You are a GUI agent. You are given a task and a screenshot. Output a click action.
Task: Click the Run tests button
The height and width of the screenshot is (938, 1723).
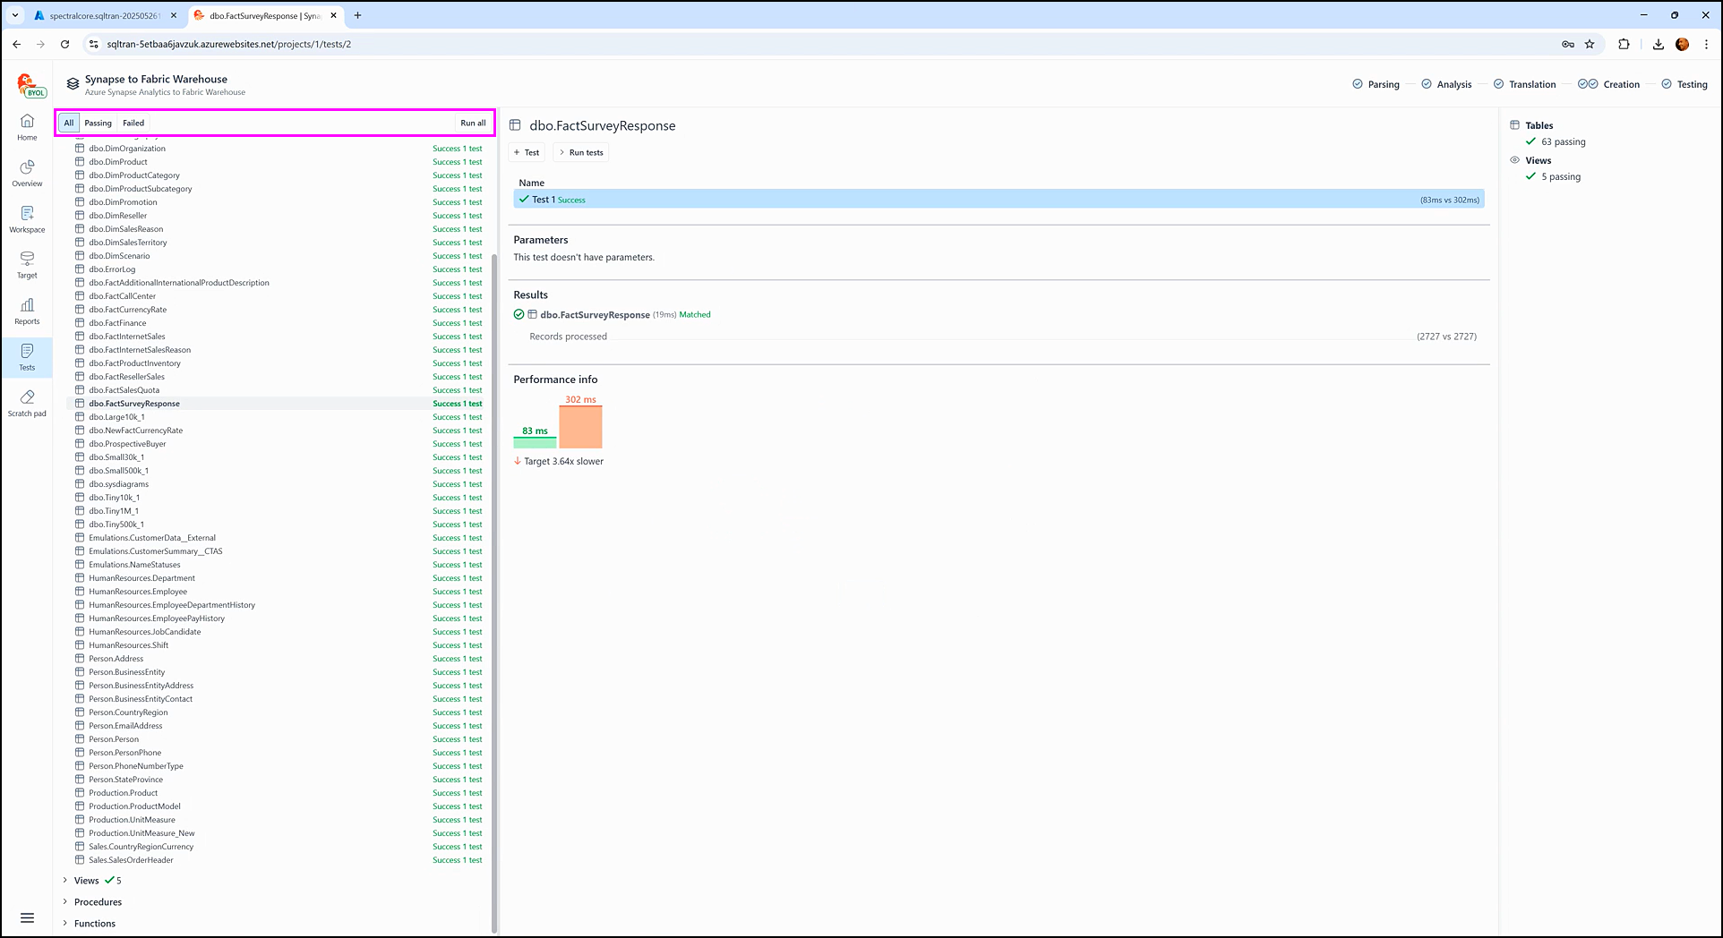(x=580, y=152)
